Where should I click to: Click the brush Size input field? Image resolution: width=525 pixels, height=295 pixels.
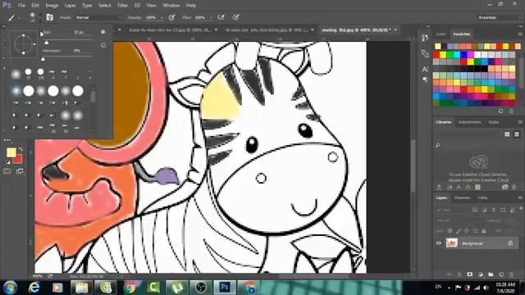pyautogui.click(x=81, y=33)
